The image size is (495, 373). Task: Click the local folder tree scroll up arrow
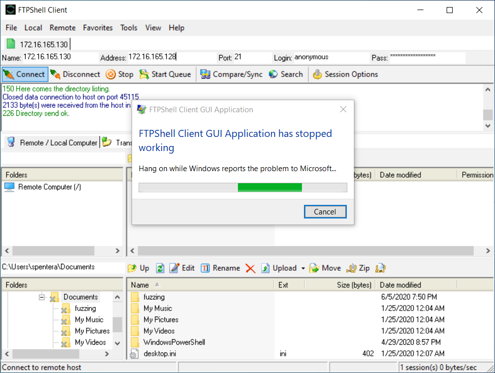click(117, 297)
